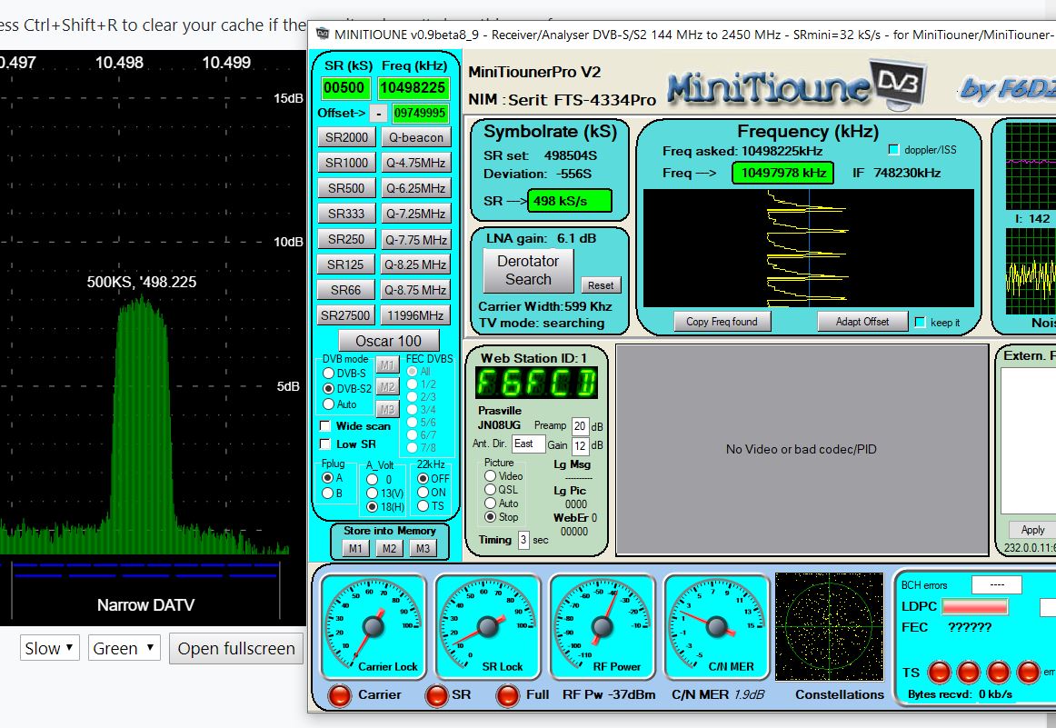Tick the doppler/ISS checkbox
The image size is (1056, 728).
[x=893, y=149]
